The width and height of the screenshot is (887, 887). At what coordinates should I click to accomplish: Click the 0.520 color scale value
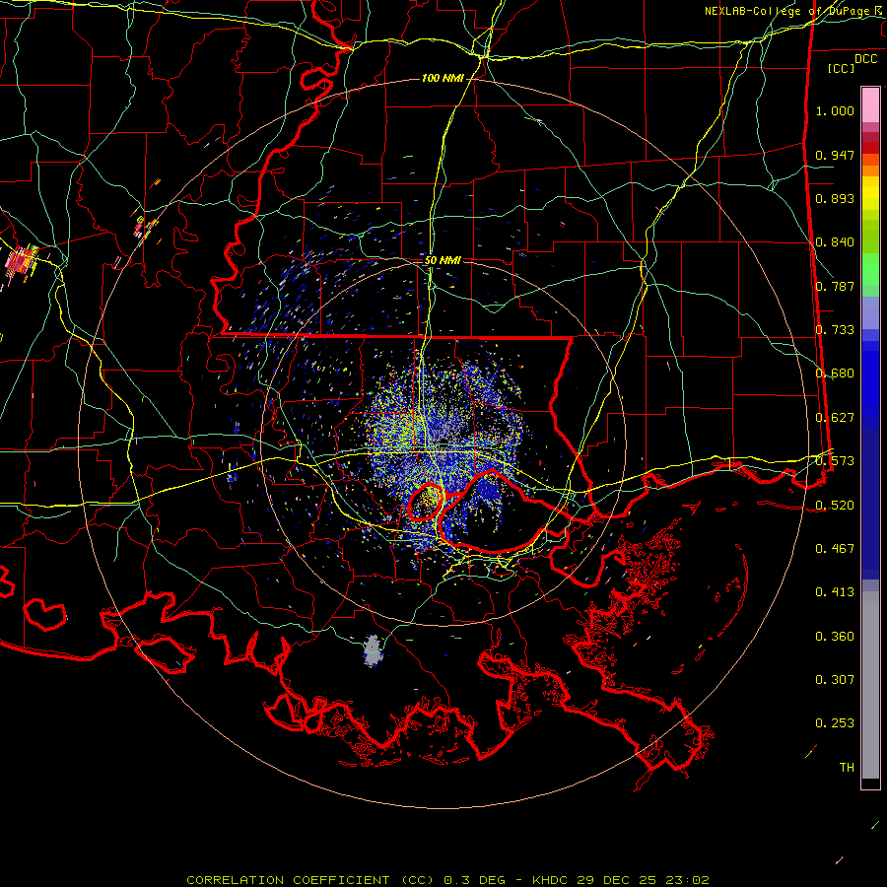coord(835,506)
